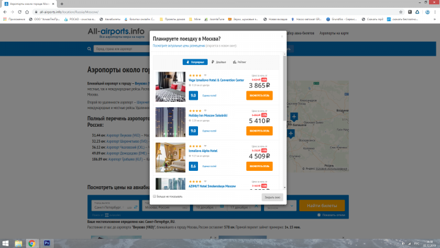This screenshot has height=248, width=440.
Task: Open Photoshop from taskbar
Action: pos(47,243)
